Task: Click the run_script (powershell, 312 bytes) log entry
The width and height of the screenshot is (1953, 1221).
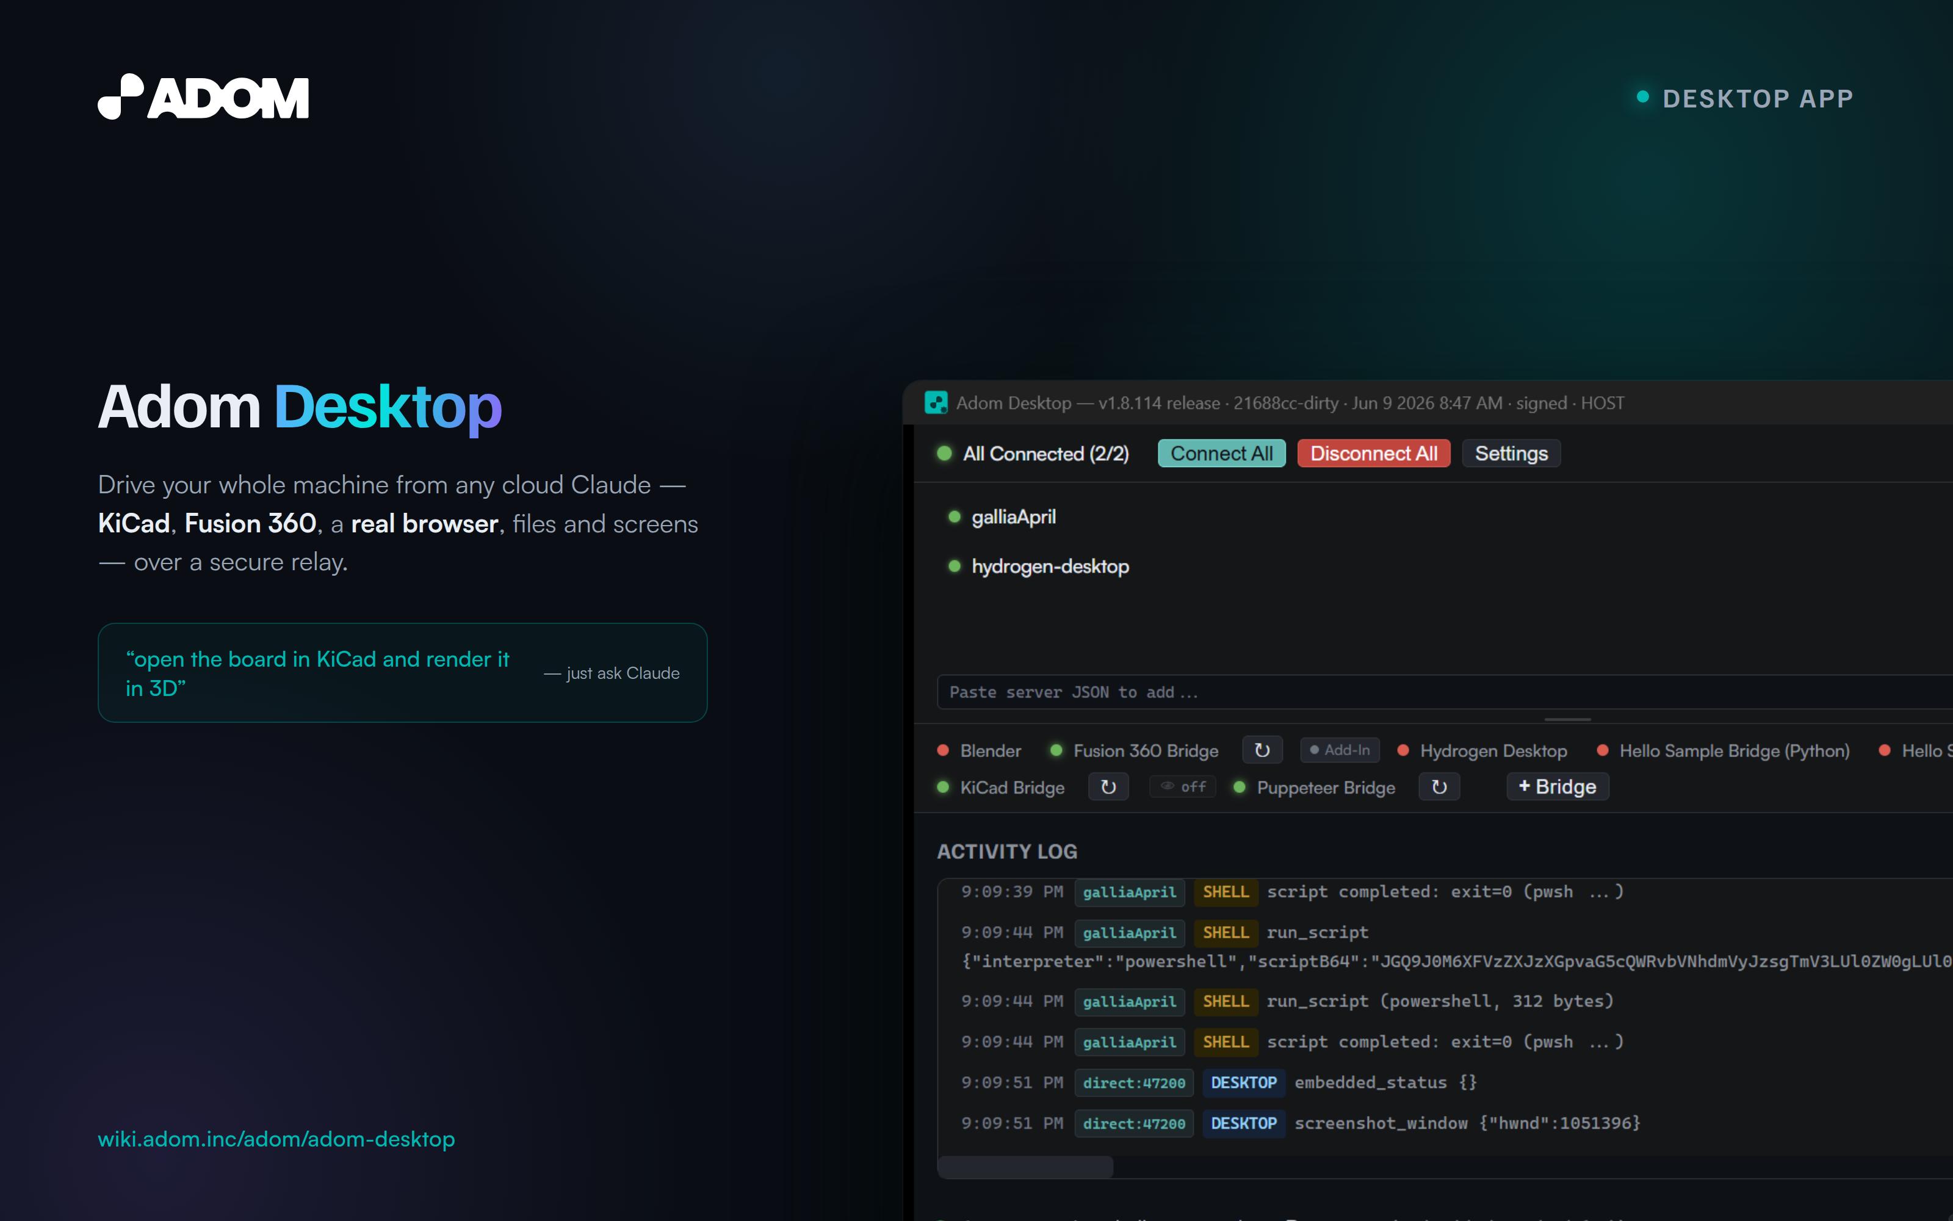Action: (x=1440, y=1001)
